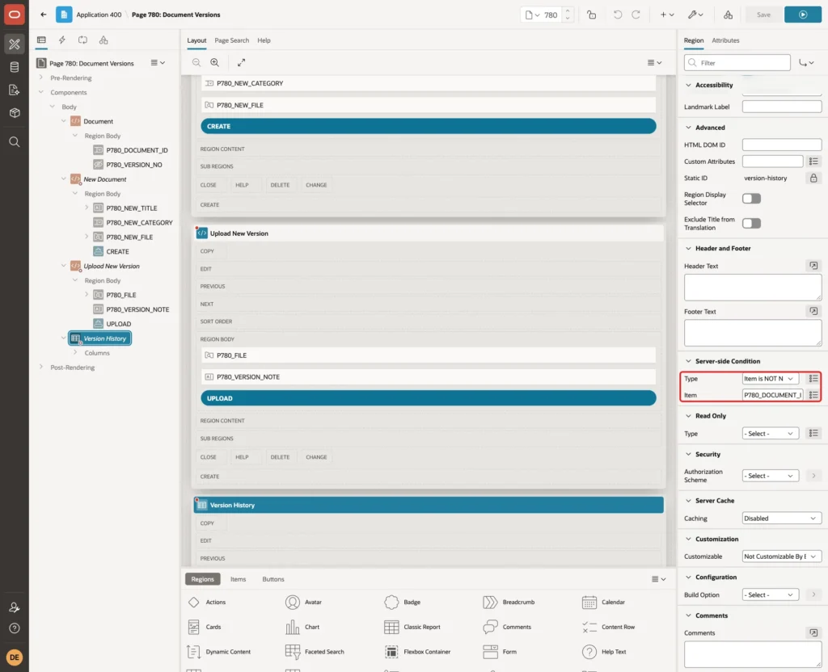828x672 pixels.
Task: Open the Help question mark icon
Action: coord(15,628)
